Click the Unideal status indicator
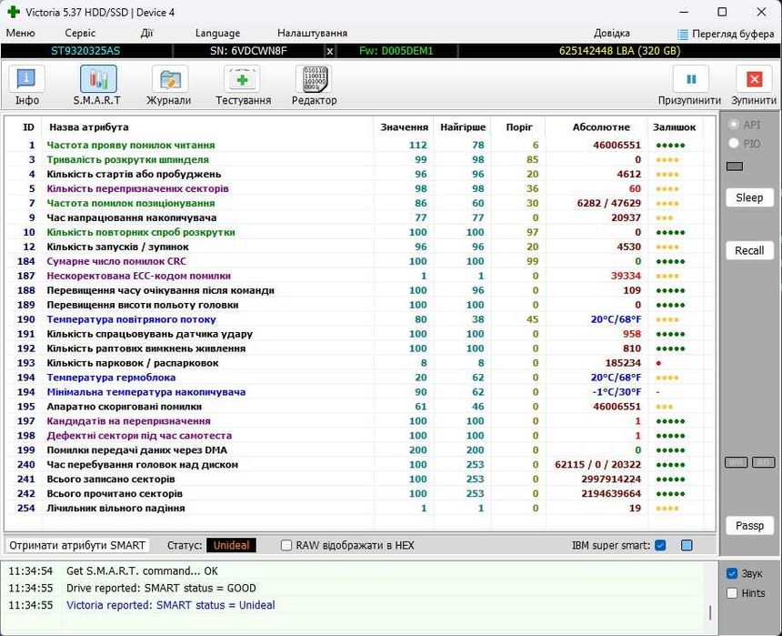The image size is (782, 636). click(231, 545)
